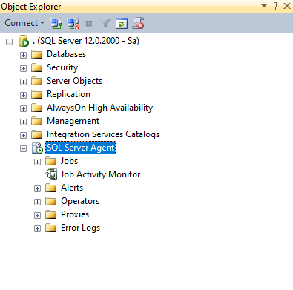This screenshot has width=293, height=290.
Task: Select the Error Logs tree item
Action: (80, 228)
